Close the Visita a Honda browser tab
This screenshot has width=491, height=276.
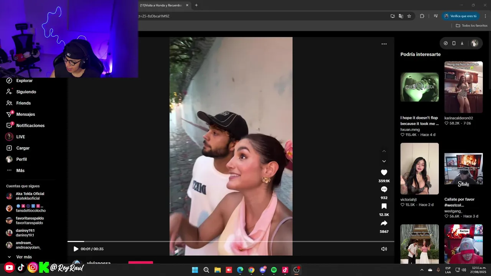point(187,5)
